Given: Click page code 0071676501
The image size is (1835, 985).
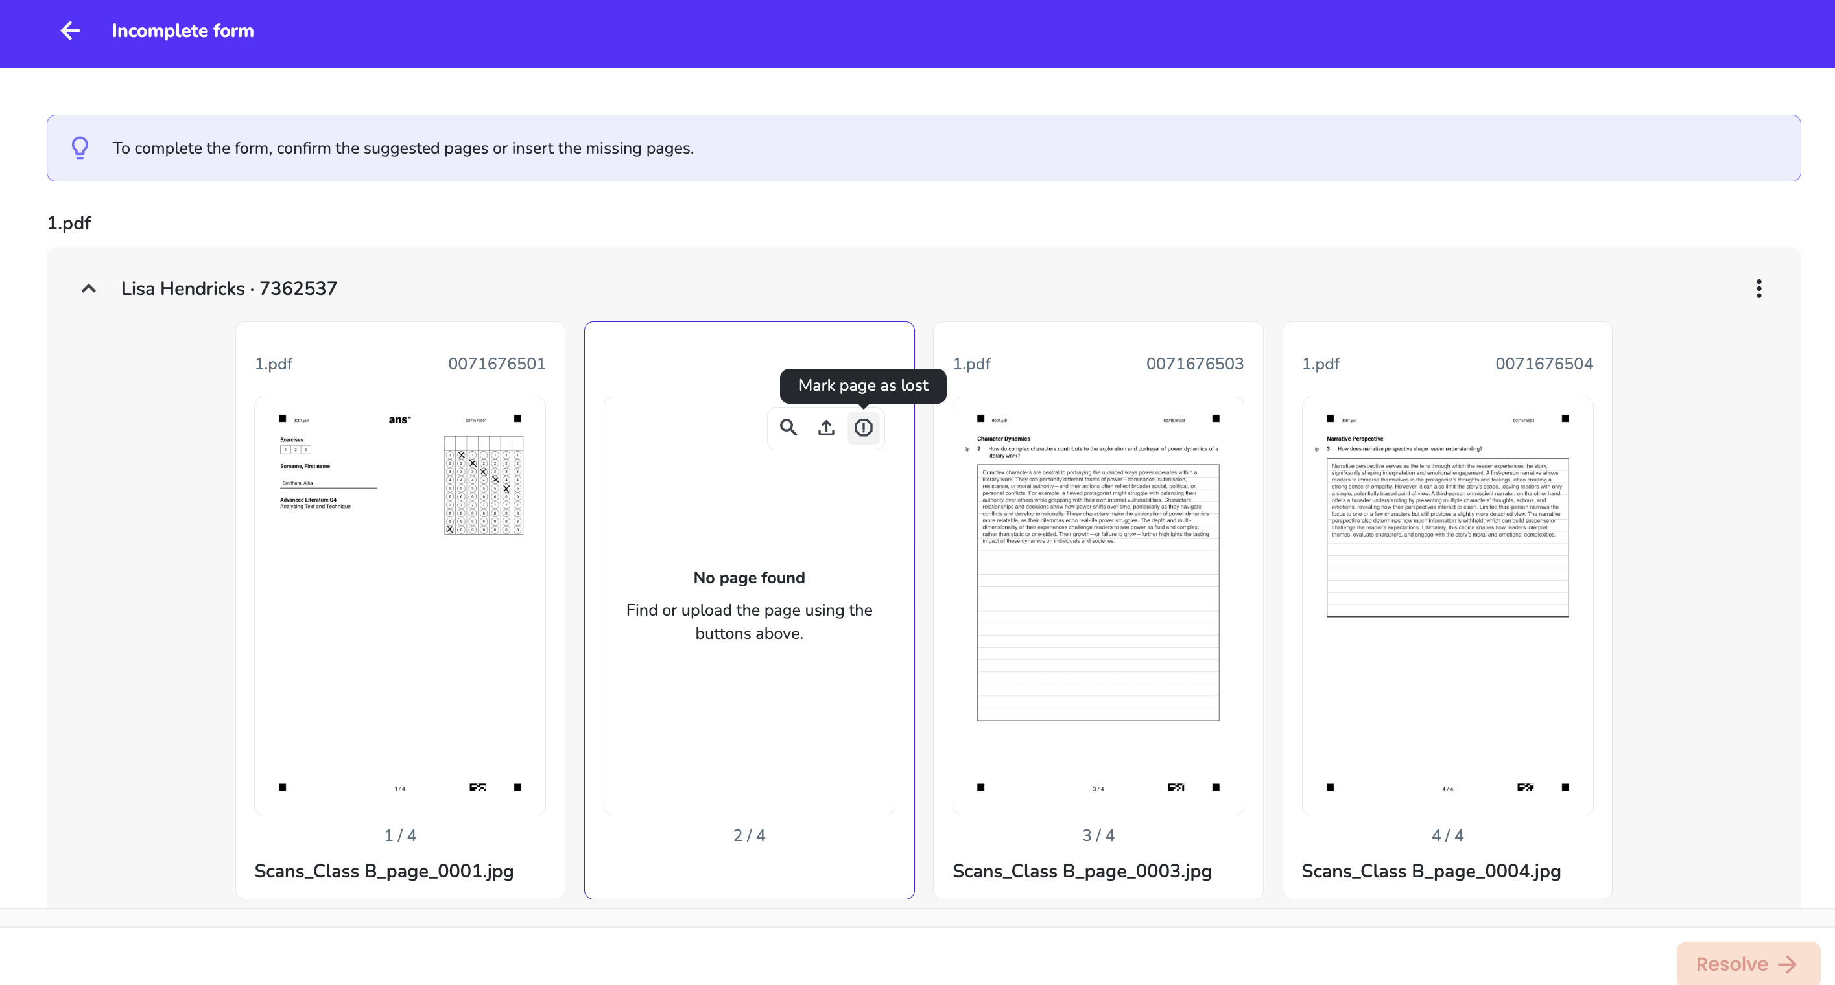Looking at the screenshot, I should [x=497, y=364].
